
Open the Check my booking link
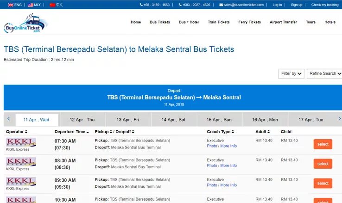tap(325, 5)
